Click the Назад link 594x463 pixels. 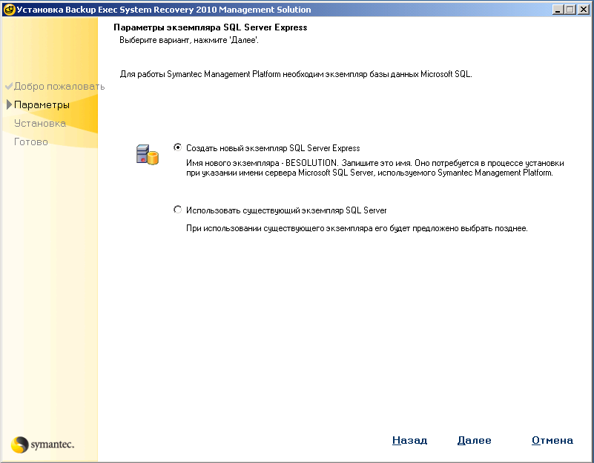[x=409, y=440]
